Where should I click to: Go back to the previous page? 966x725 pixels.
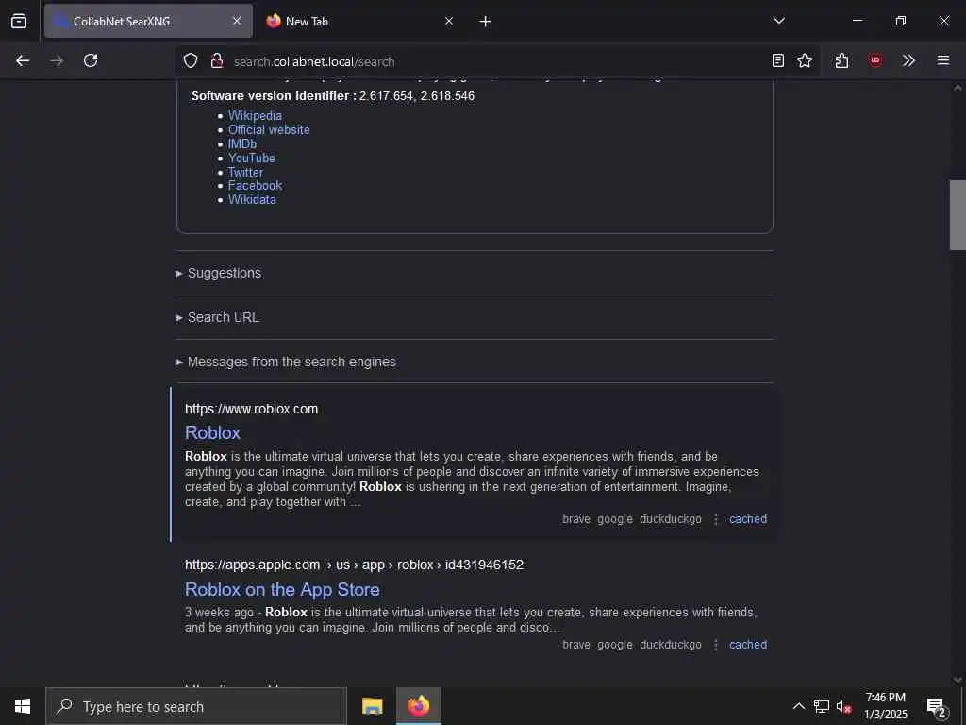click(23, 60)
